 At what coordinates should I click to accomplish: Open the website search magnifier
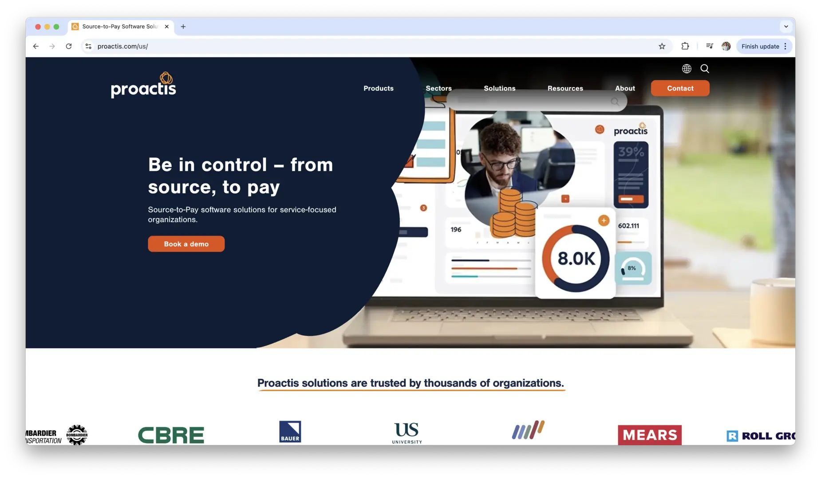point(705,69)
